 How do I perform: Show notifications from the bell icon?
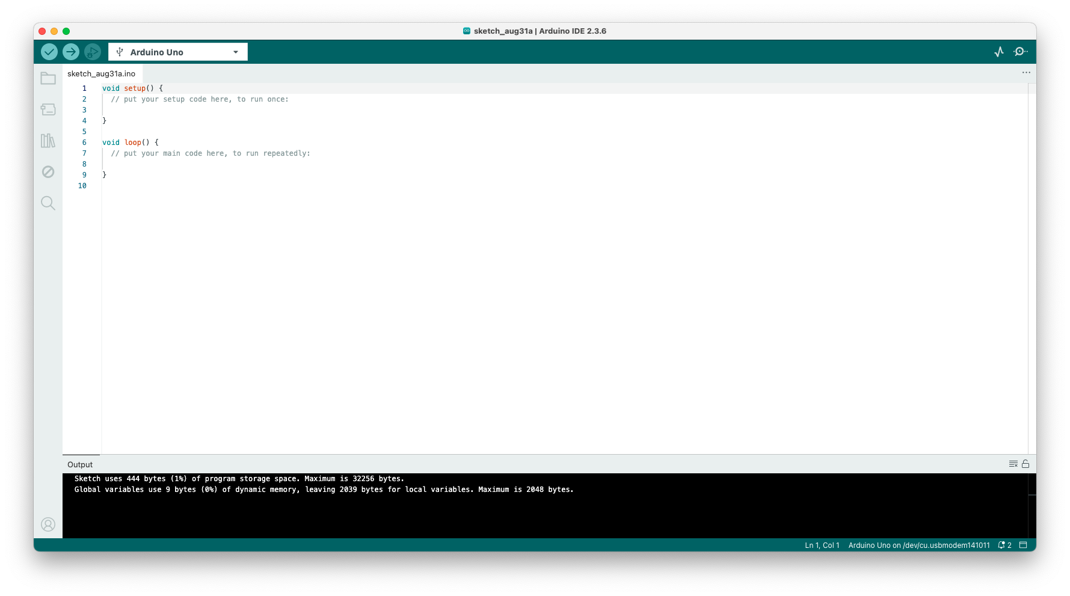click(1001, 545)
